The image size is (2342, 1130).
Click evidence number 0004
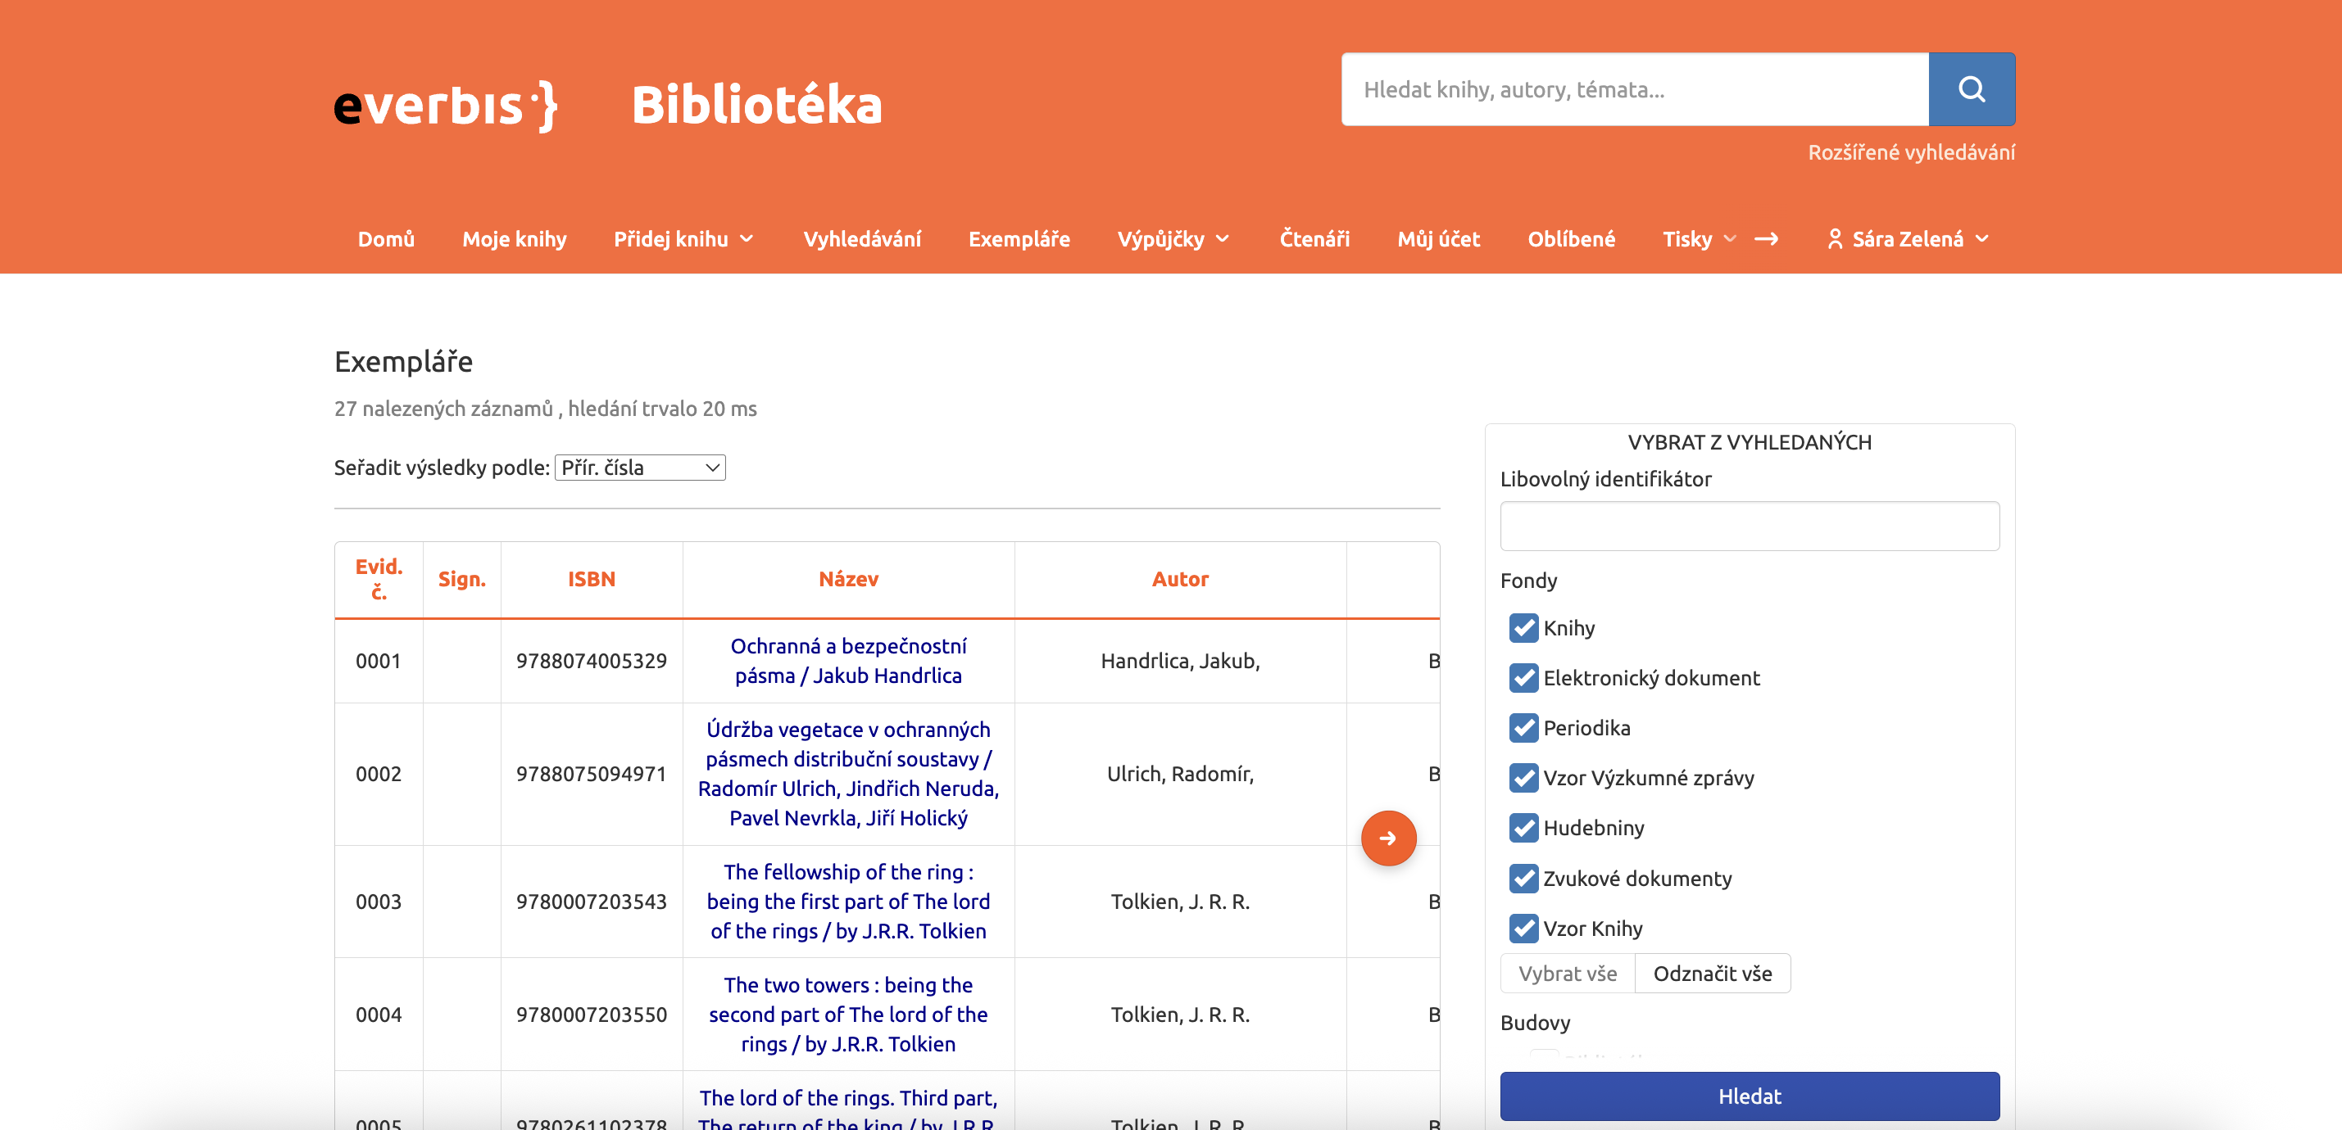[x=379, y=1015]
